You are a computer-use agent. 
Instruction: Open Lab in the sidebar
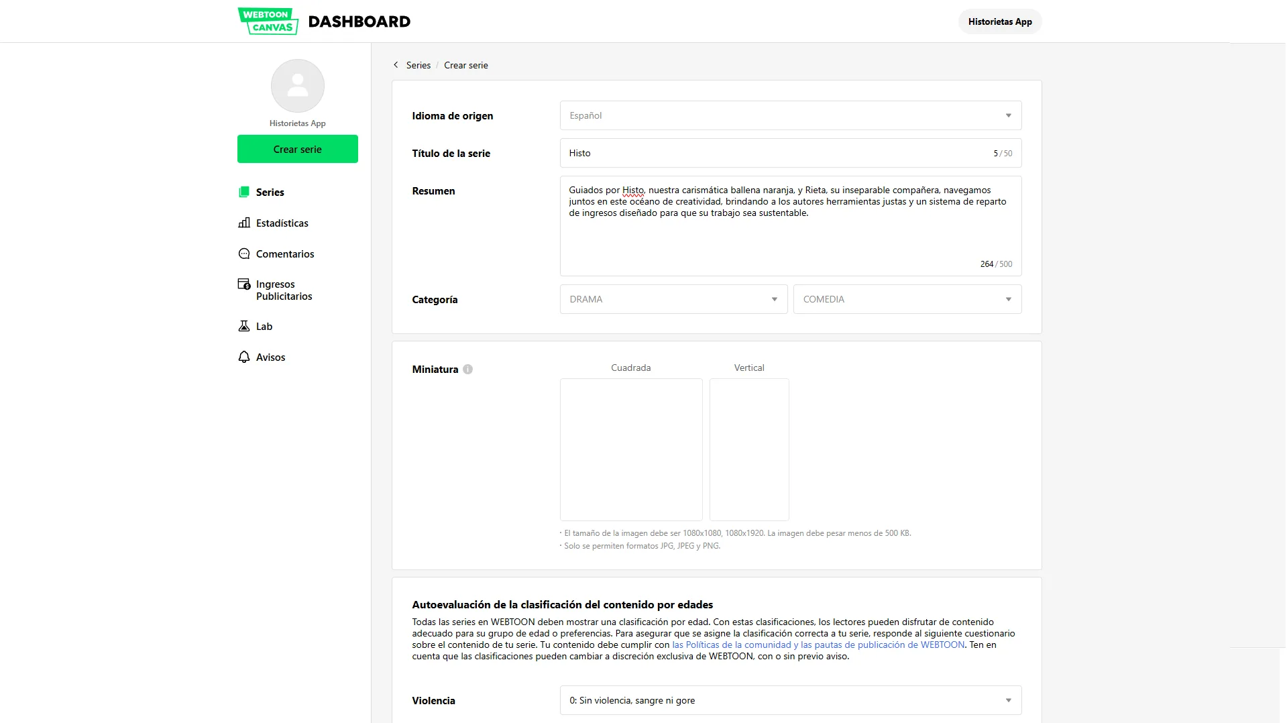click(264, 327)
